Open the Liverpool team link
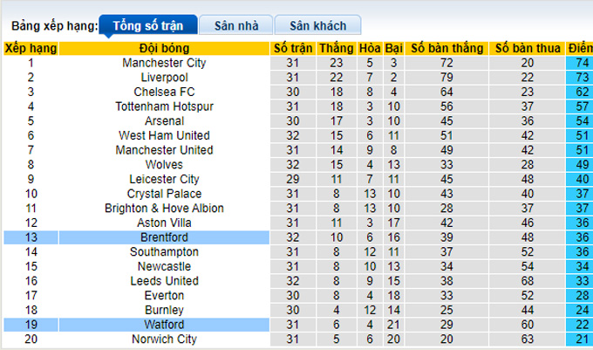593x350 pixels. 164,78
